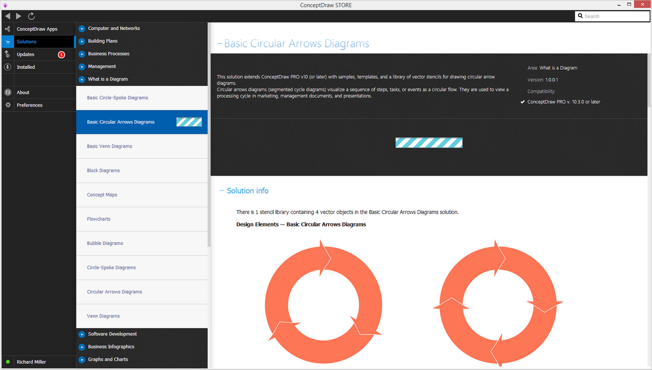Click the three-arrow circular diagram thumbnail
The height and width of the screenshot is (370, 652).
point(323,301)
